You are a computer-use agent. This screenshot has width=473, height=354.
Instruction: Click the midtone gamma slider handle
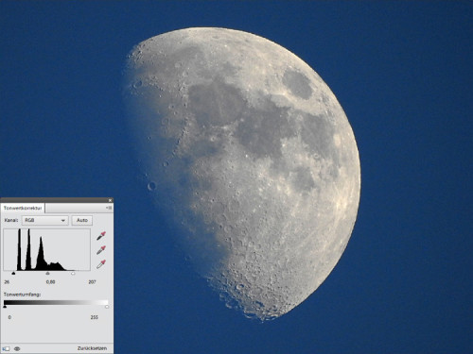pos(47,273)
